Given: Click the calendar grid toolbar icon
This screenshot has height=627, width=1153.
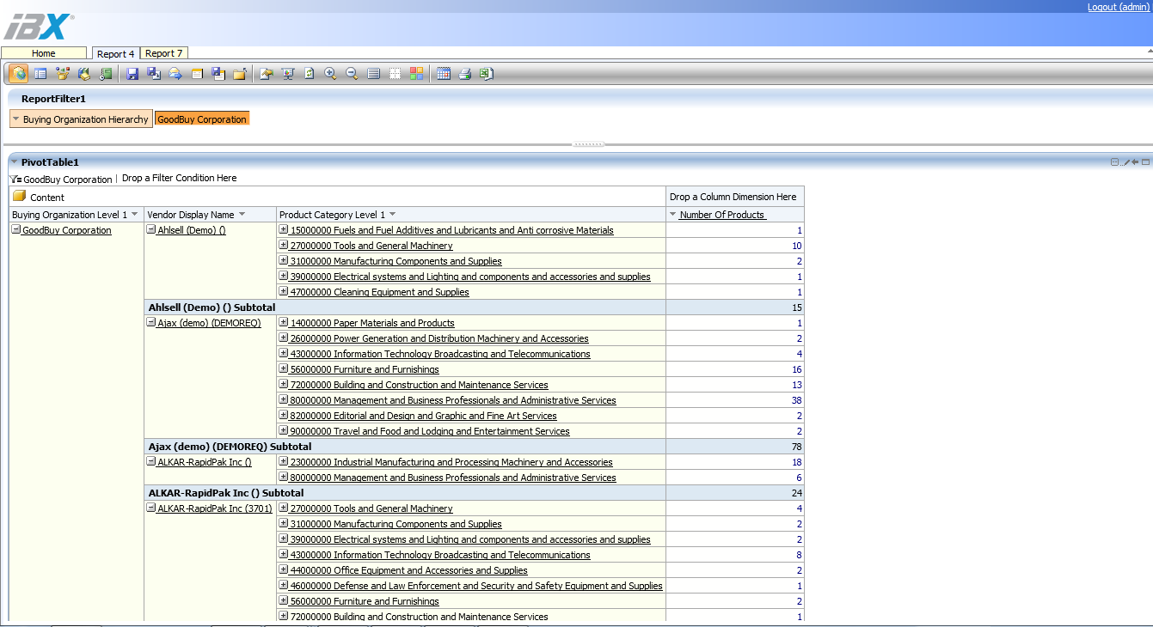Looking at the screenshot, I should [x=443, y=74].
